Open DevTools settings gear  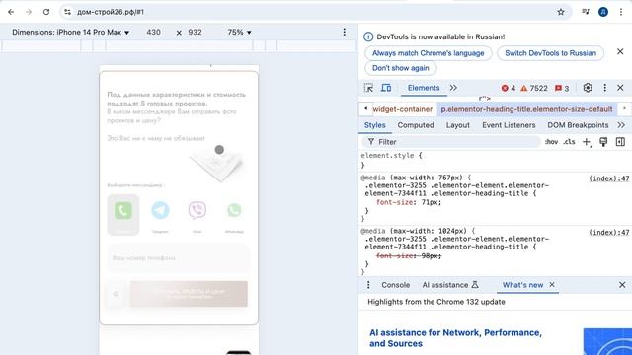[x=588, y=88]
